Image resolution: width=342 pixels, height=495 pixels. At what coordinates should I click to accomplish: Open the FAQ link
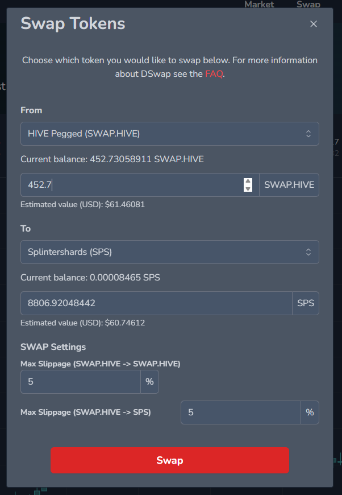point(214,74)
